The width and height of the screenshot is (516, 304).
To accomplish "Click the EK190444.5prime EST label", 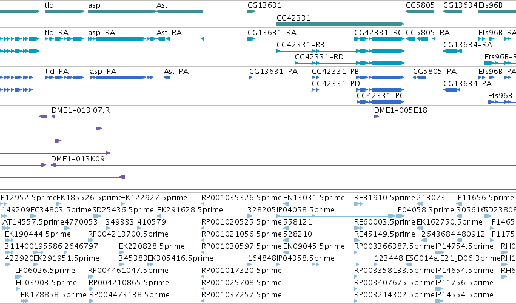I will pos(38,234).
